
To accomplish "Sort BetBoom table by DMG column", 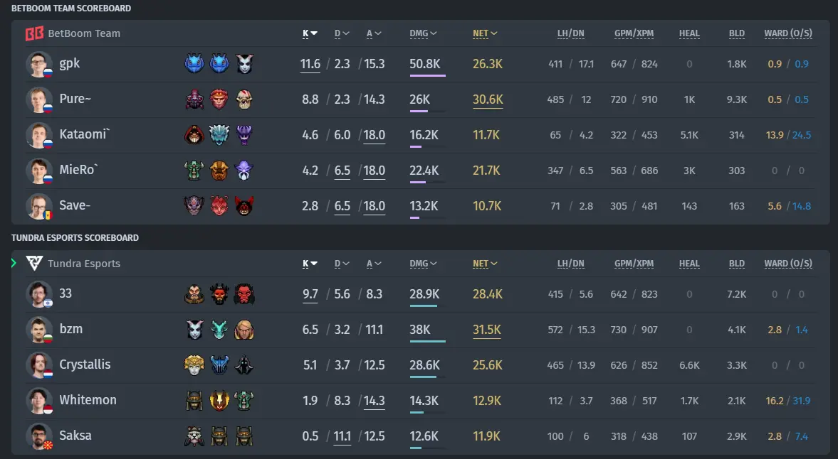I will (424, 33).
